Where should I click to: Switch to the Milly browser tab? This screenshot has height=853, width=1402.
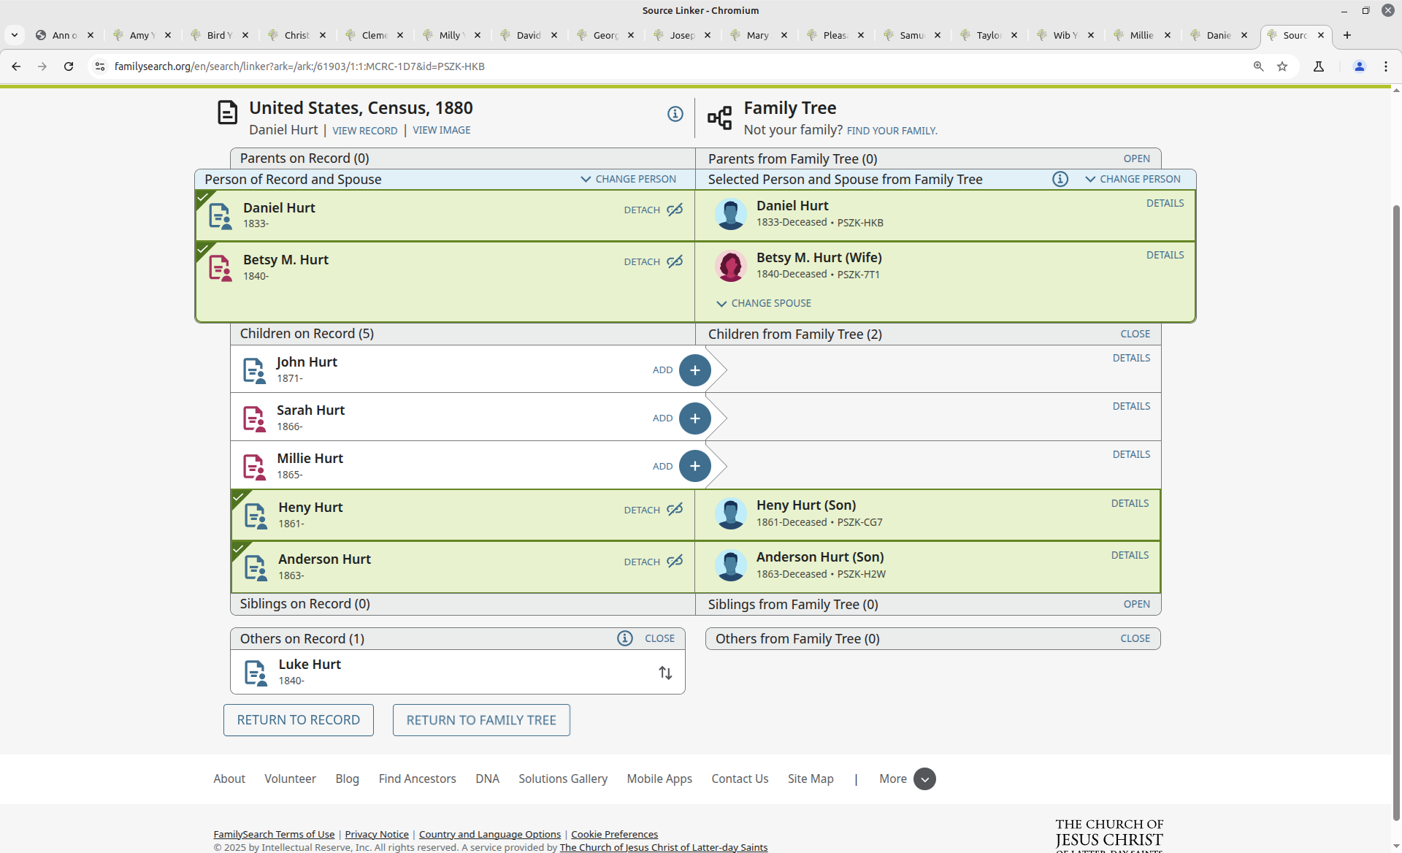tap(448, 34)
